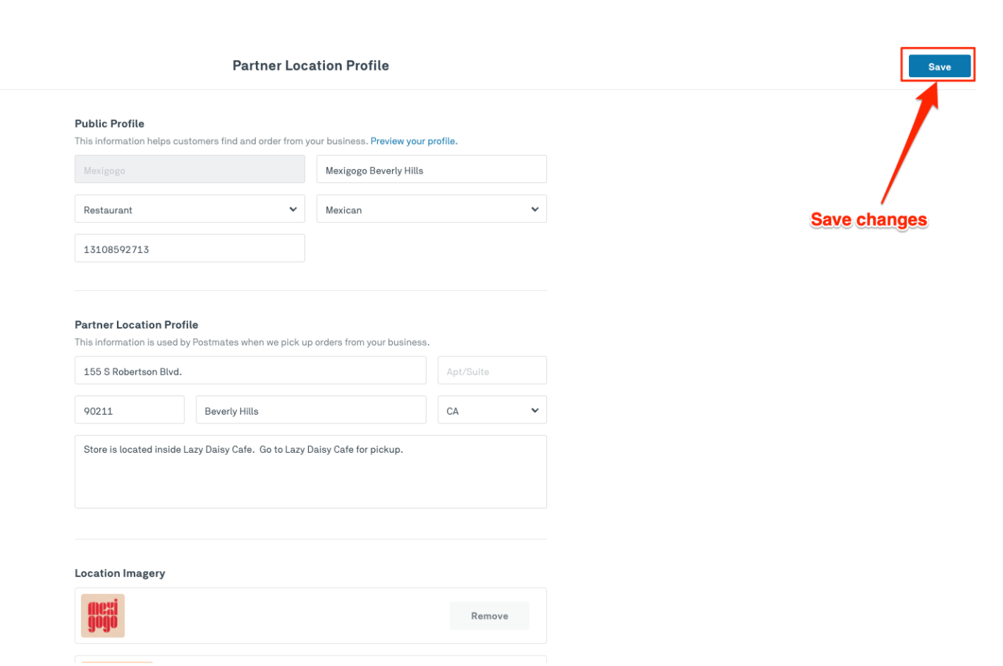1003x666 pixels.
Task: Click the phone number field 13108592713
Action: point(189,249)
